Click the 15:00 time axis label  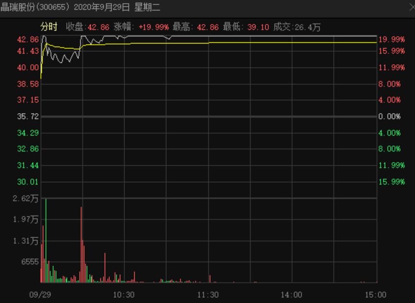coord(375,295)
